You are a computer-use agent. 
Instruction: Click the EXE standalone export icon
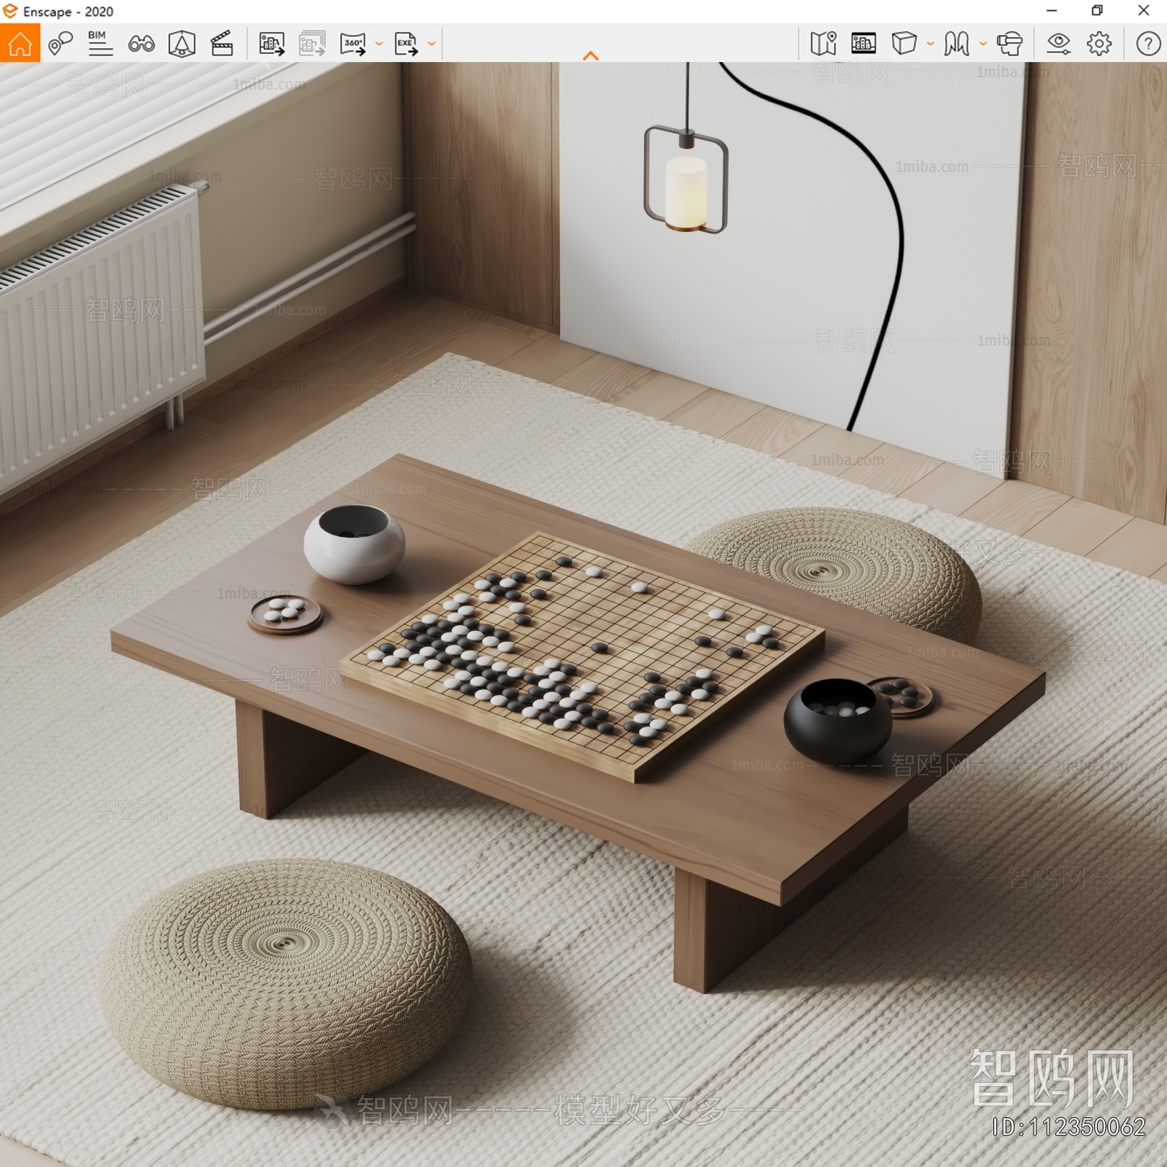coord(406,44)
